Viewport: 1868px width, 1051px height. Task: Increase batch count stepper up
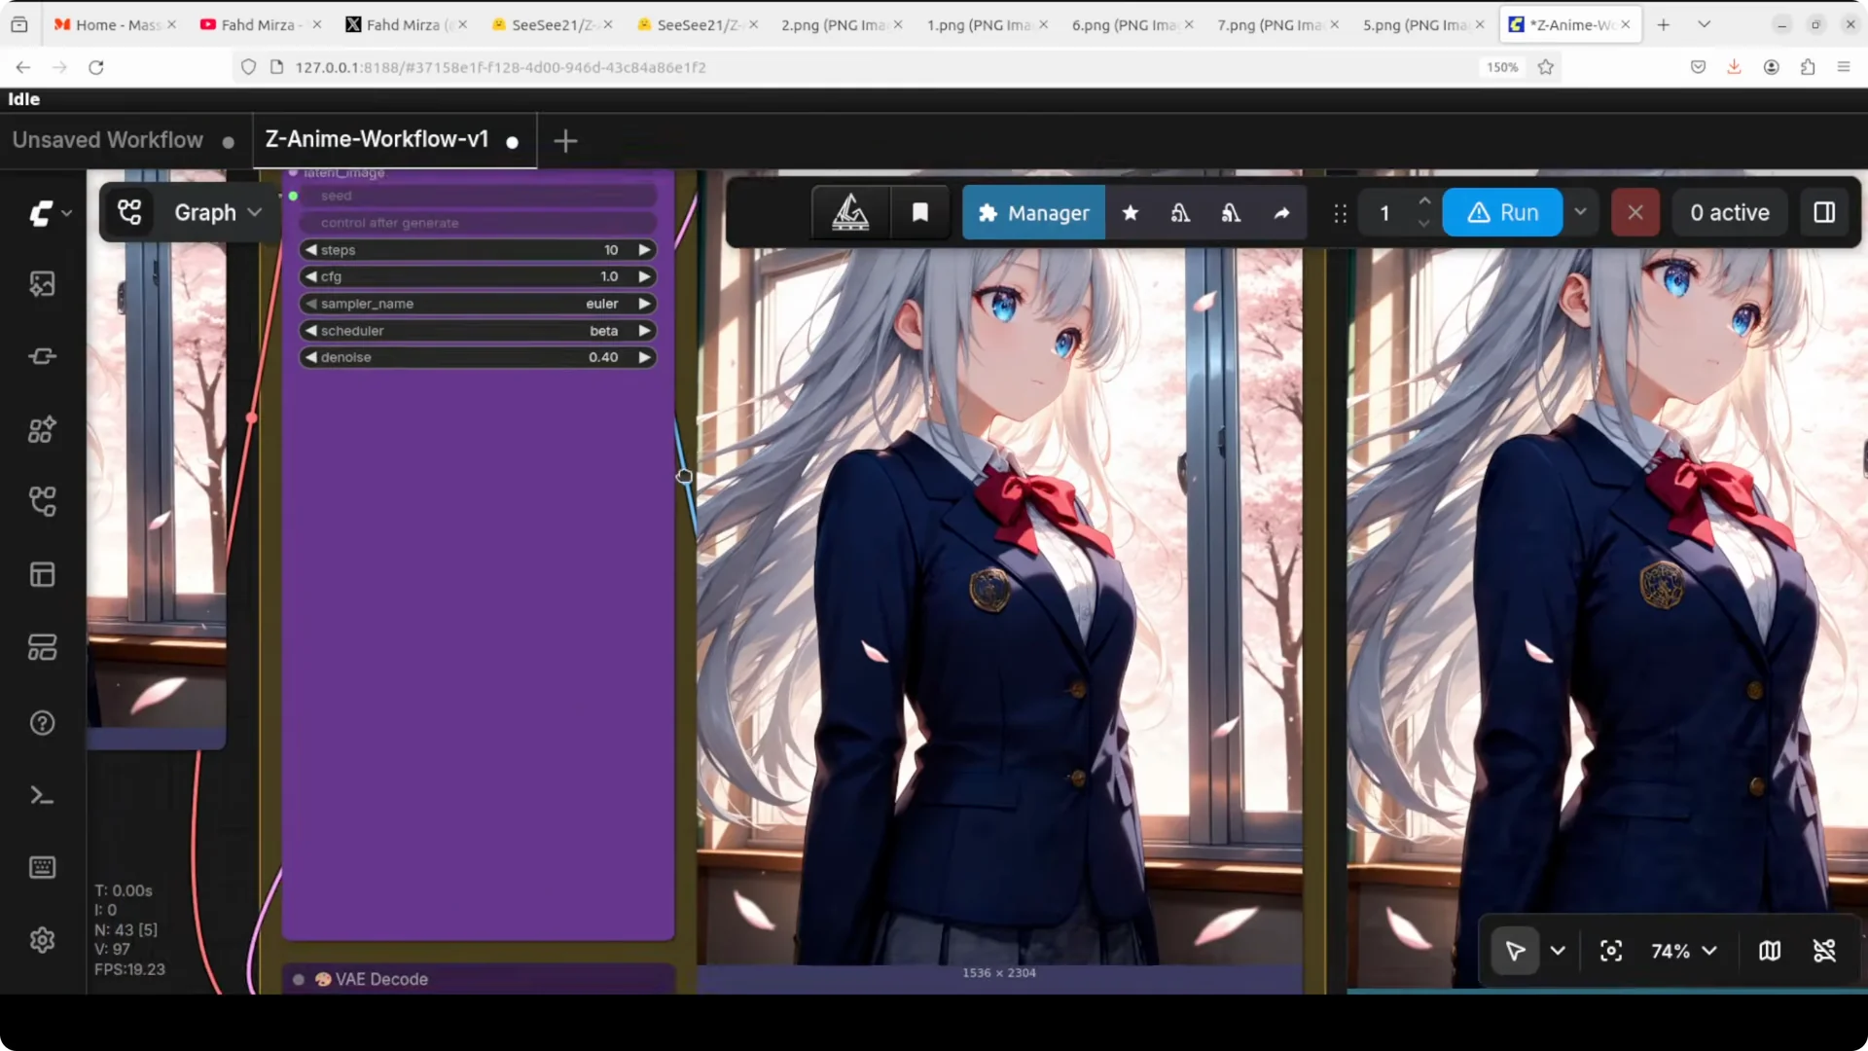pyautogui.click(x=1424, y=201)
